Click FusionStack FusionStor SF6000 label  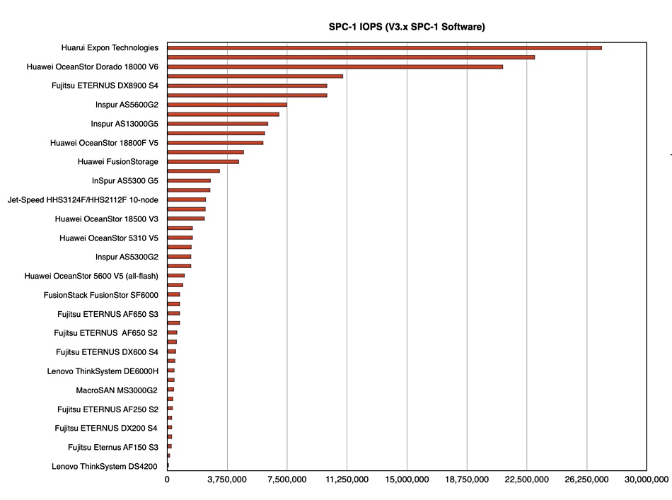tap(100, 295)
